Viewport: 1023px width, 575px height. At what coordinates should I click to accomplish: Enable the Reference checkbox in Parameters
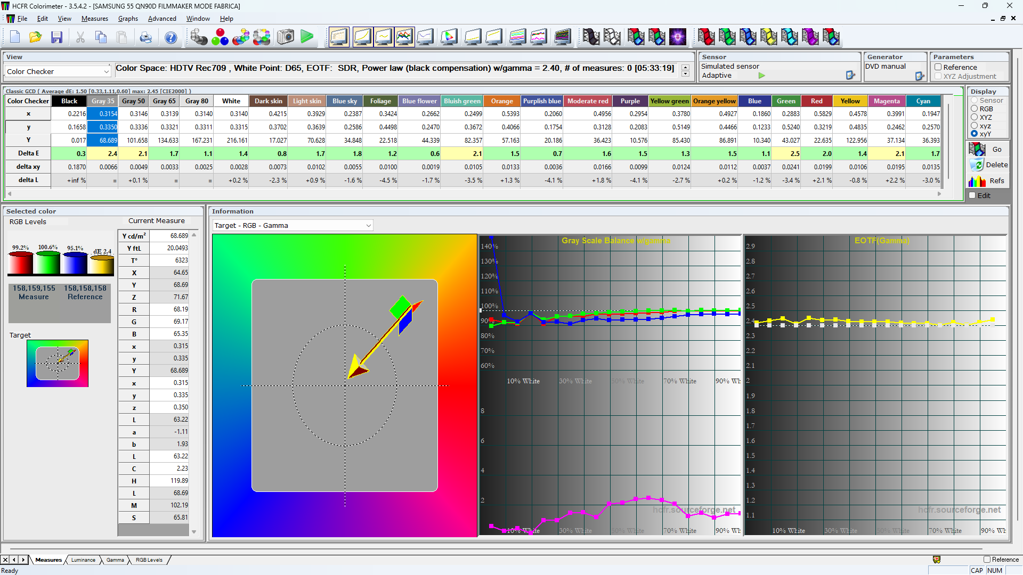pos(938,67)
